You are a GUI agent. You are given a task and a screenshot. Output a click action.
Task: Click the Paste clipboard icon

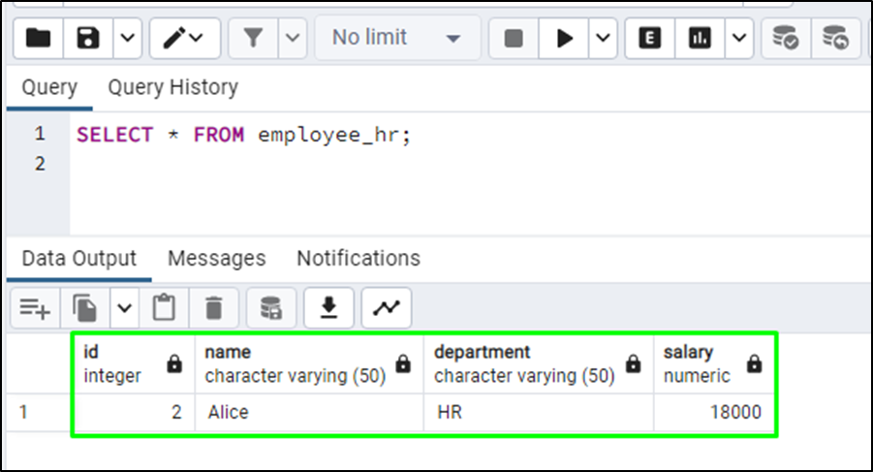(165, 308)
